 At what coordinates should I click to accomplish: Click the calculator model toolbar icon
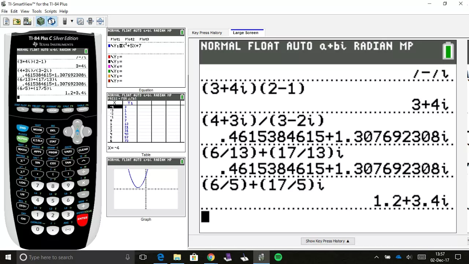(x=65, y=21)
